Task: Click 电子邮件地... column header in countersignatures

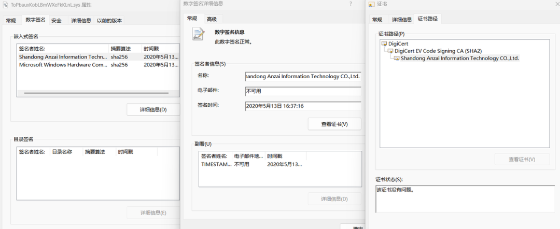Action: coord(248,156)
